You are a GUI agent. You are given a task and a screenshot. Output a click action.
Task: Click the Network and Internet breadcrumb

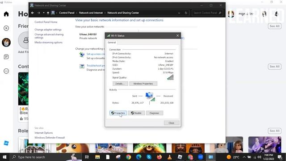[x=91, y=13]
